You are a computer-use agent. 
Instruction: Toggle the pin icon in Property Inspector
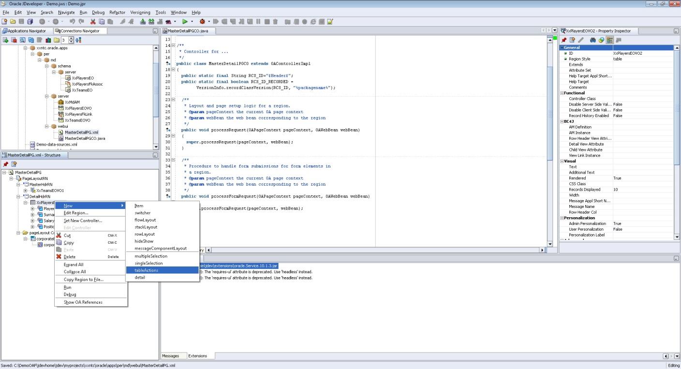(x=564, y=40)
